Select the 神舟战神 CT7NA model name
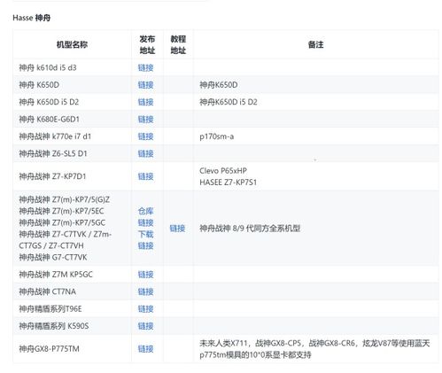442x373 pixels. pyautogui.click(x=47, y=291)
